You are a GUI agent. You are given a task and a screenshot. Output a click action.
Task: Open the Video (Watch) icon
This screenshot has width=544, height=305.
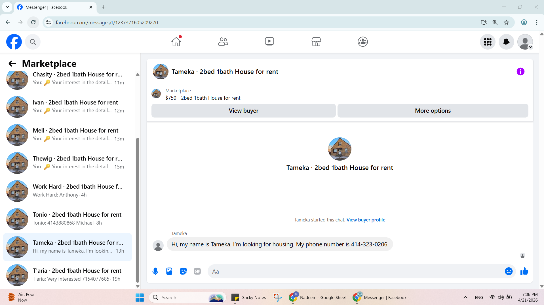269,42
